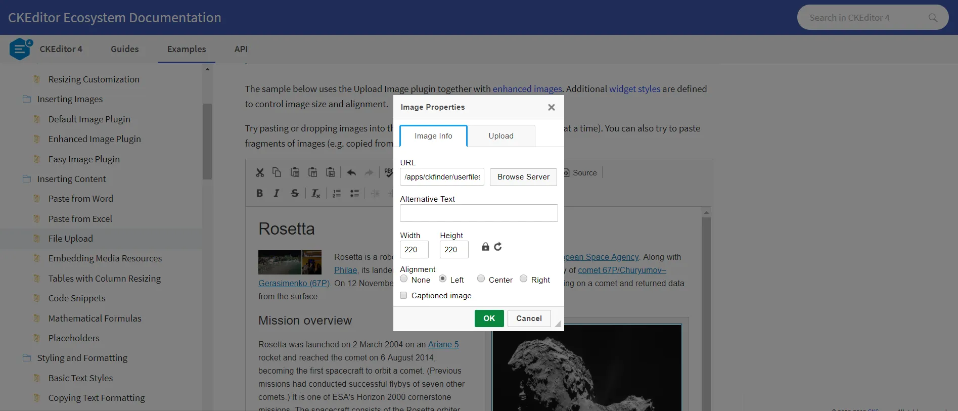
Task: Enable the Captioned image checkbox
Action: pos(403,295)
